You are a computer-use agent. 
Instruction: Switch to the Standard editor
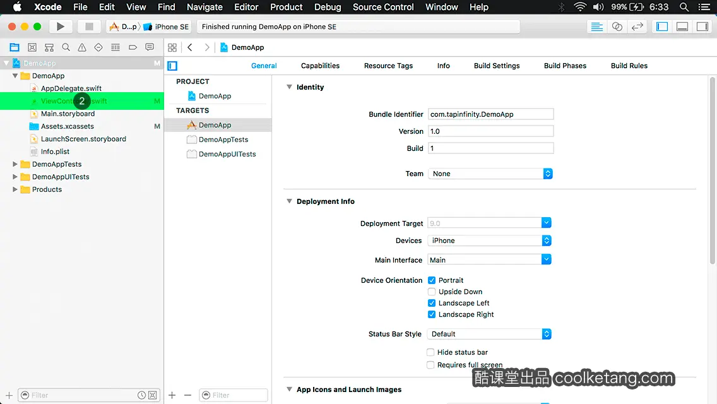(596, 27)
